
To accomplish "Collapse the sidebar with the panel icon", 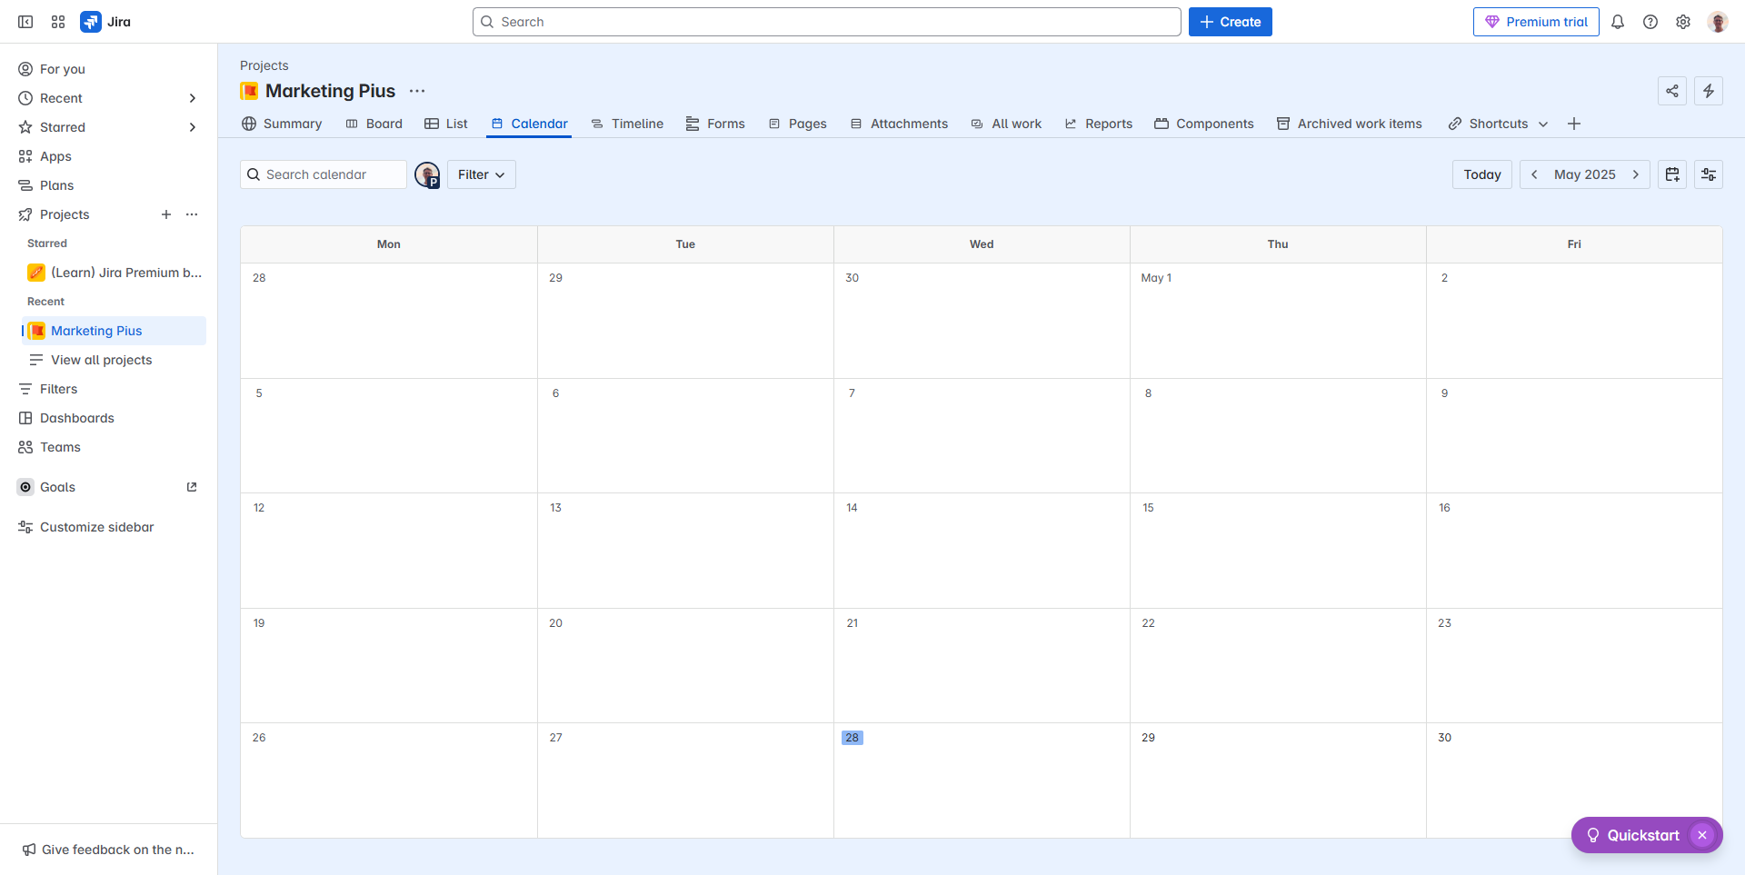I will 25,22.
